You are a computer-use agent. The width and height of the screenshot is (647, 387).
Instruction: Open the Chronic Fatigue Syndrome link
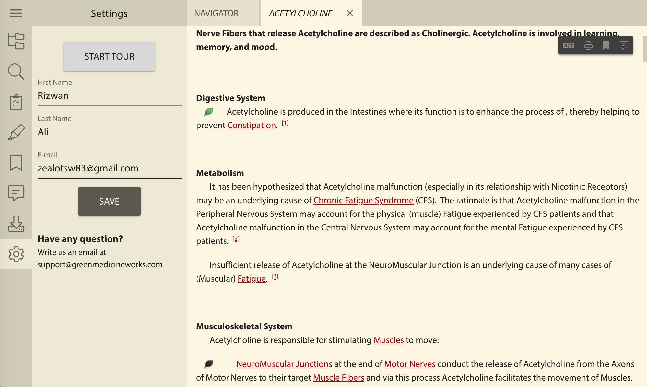coord(363,200)
